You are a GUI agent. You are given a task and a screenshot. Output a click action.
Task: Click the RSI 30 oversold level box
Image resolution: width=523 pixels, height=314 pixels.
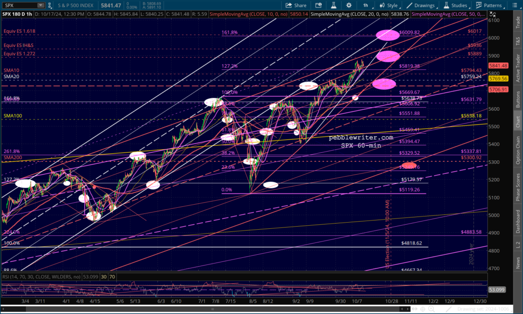[x=104, y=277]
